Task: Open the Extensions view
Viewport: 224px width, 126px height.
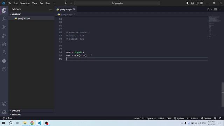Action: 4,44
